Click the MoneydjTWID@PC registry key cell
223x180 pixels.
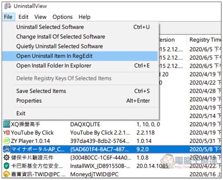pos(94,174)
